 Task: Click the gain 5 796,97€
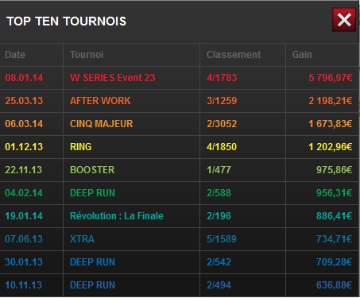(x=331, y=78)
